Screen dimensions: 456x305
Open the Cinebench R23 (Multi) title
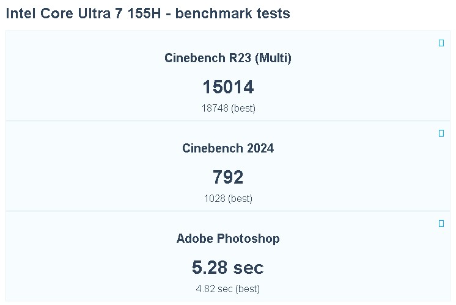pyautogui.click(x=227, y=58)
